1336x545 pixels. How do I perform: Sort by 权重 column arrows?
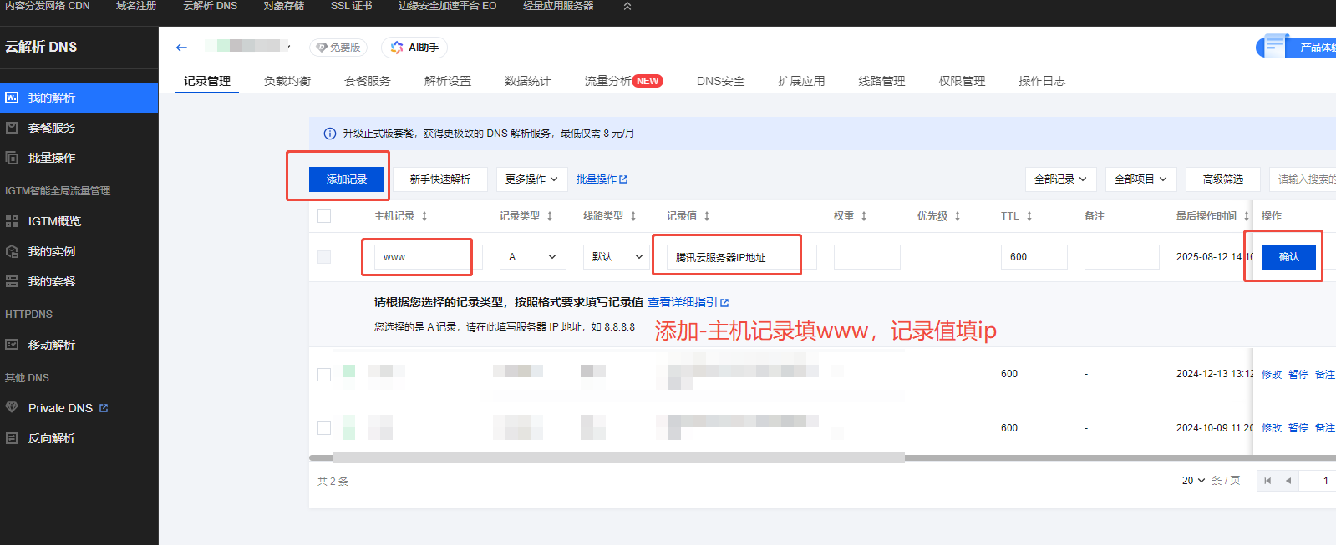coord(864,216)
